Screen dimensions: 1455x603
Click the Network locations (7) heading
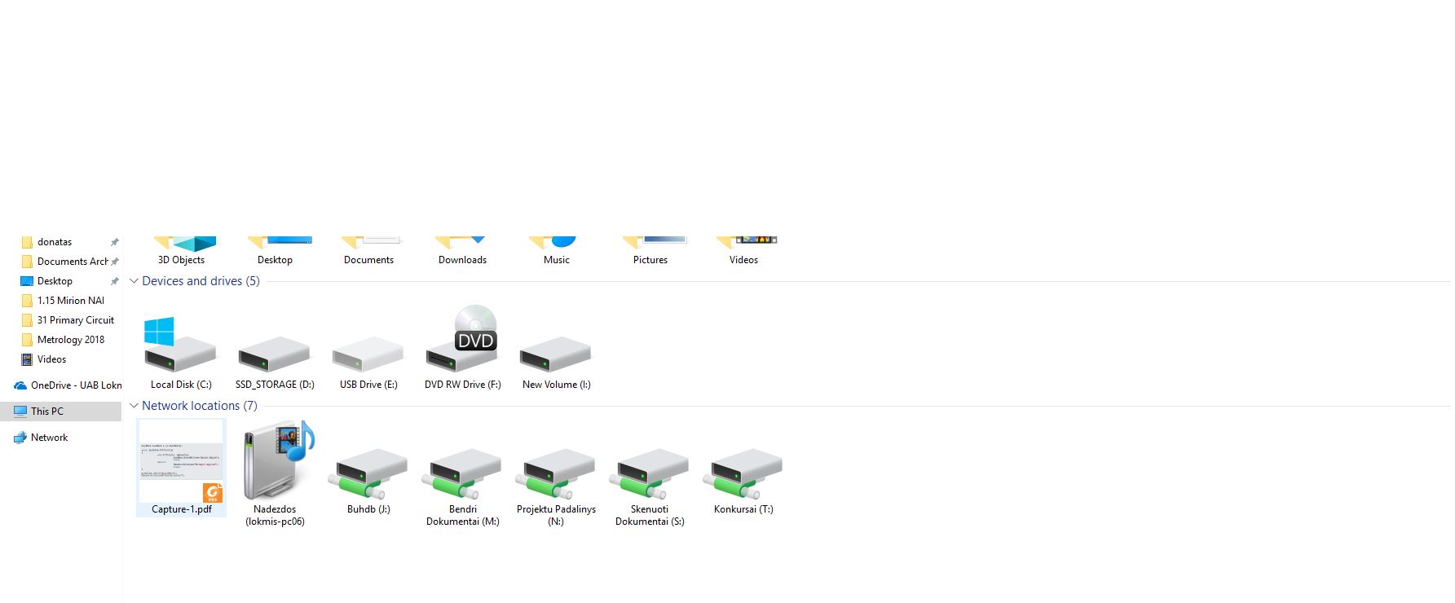(x=200, y=406)
